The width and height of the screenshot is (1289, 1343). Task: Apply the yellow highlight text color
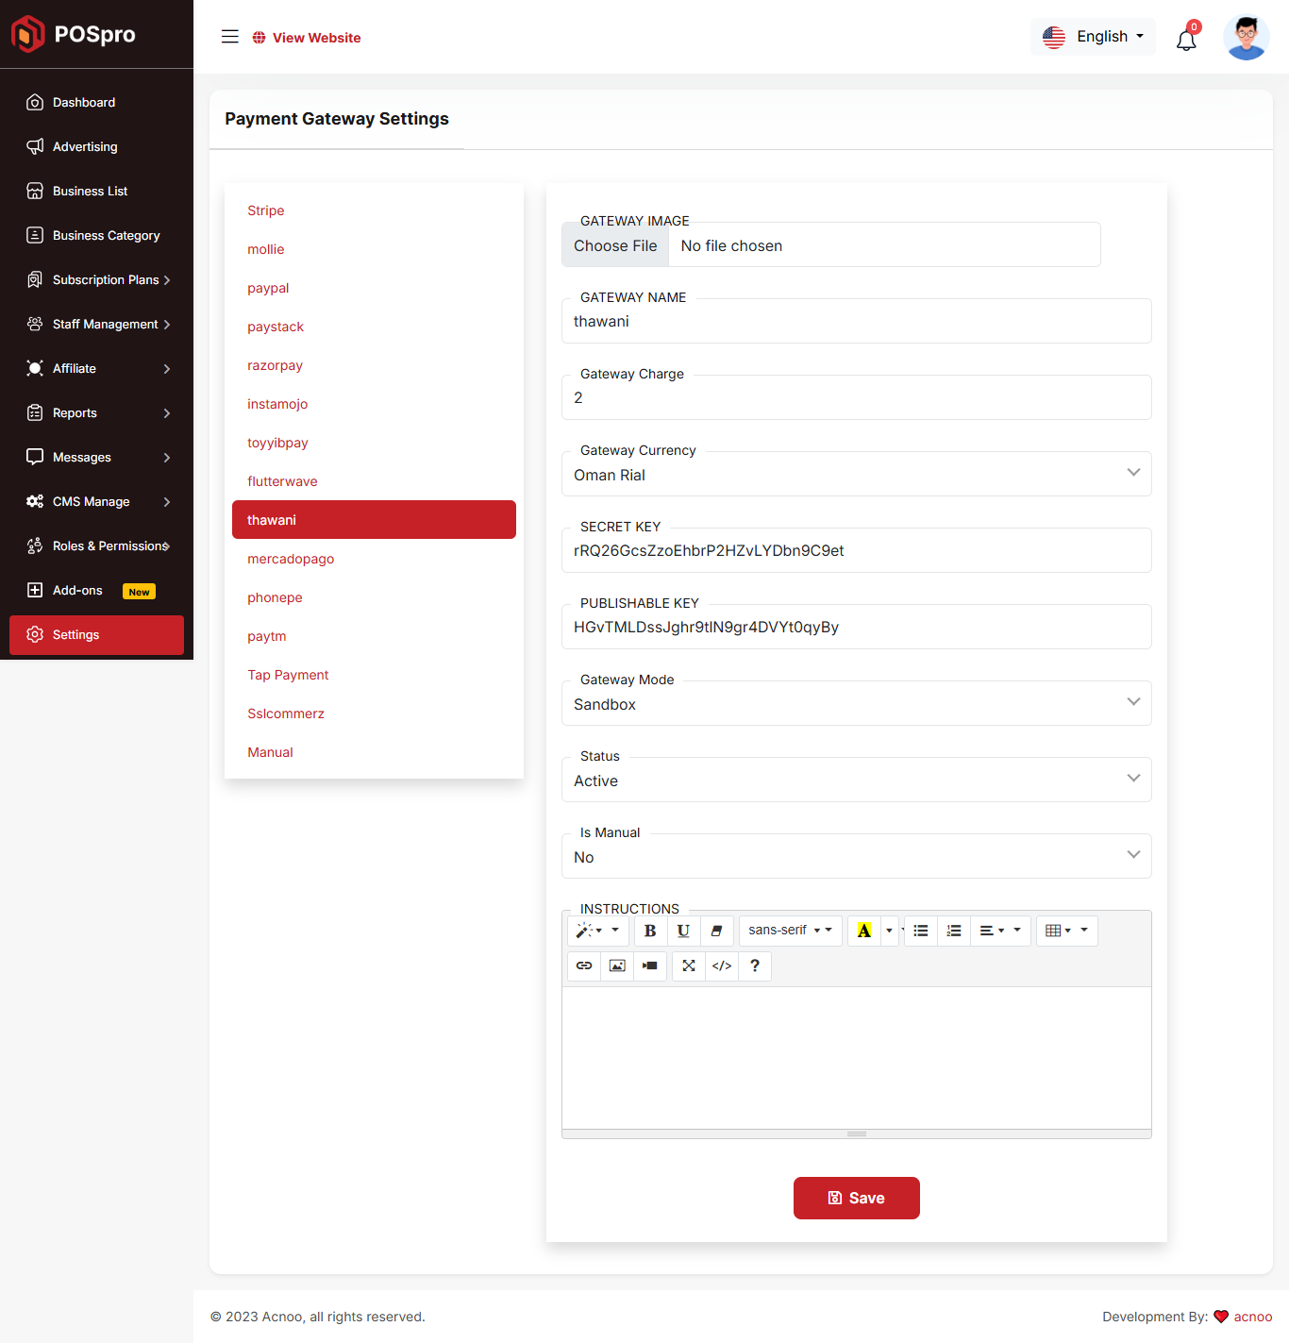(864, 931)
